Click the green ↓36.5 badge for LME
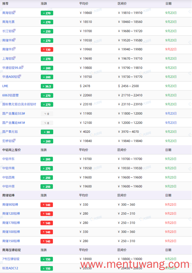The width and height of the screenshot is (192, 273). pos(47,86)
